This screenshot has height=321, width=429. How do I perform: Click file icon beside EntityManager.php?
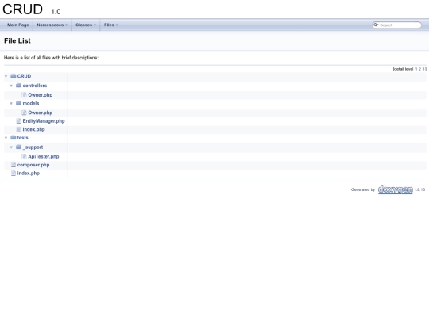click(x=18, y=121)
